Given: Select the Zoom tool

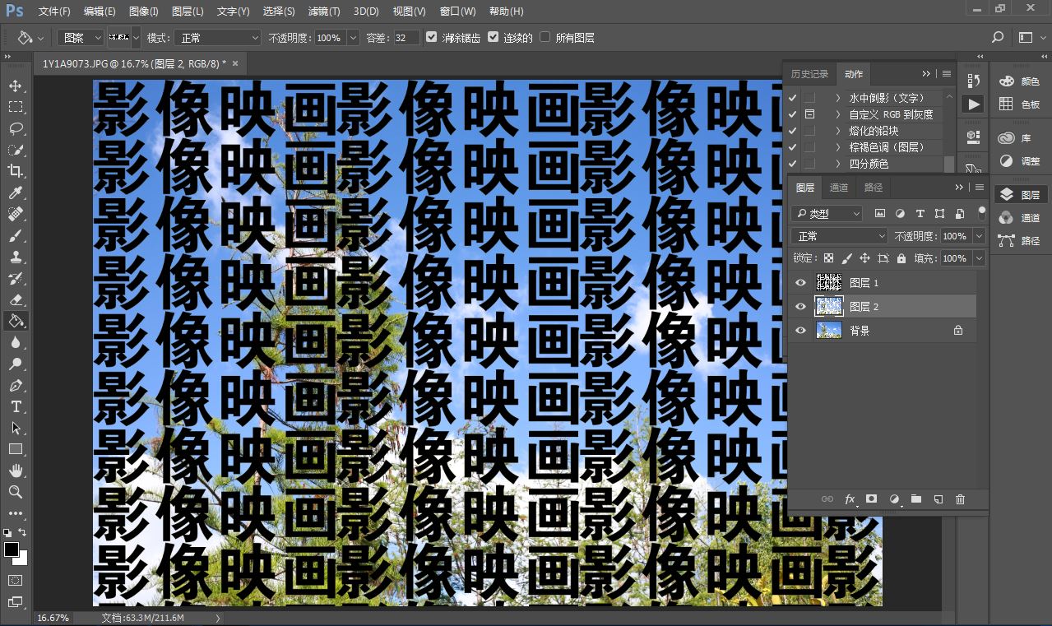Looking at the screenshot, I should coord(16,492).
